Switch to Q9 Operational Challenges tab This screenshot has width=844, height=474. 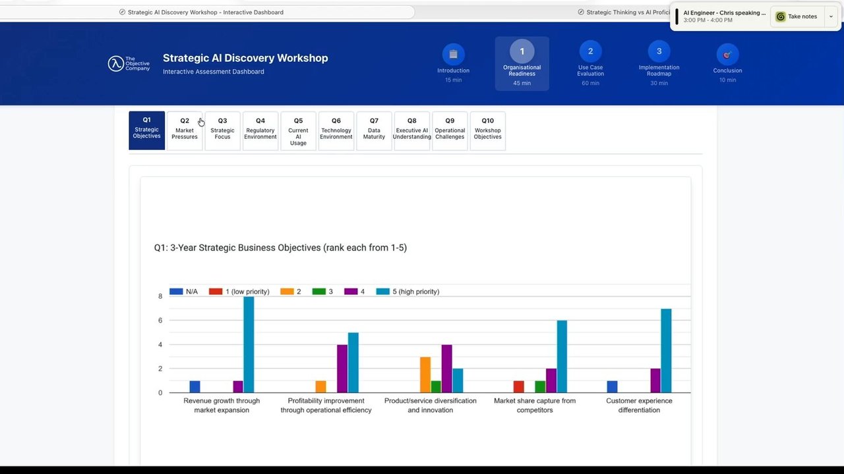click(450, 130)
